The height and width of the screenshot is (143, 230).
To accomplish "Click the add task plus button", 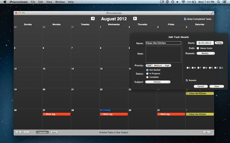I will coord(18,132).
